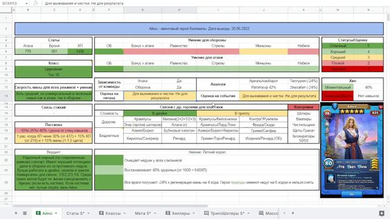Select the pink 'Плохой' status cell

point(338,63)
